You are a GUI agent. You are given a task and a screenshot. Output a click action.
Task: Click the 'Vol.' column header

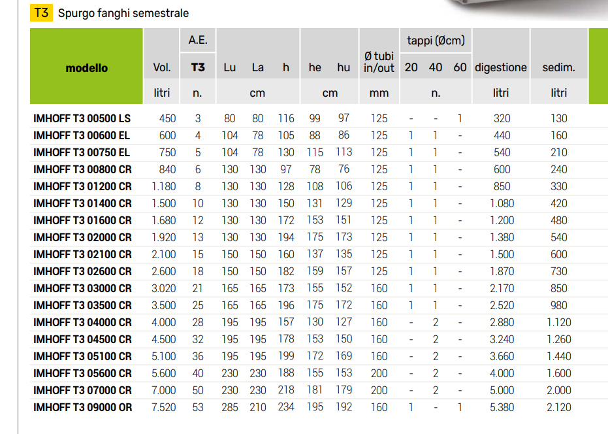pyautogui.click(x=161, y=67)
